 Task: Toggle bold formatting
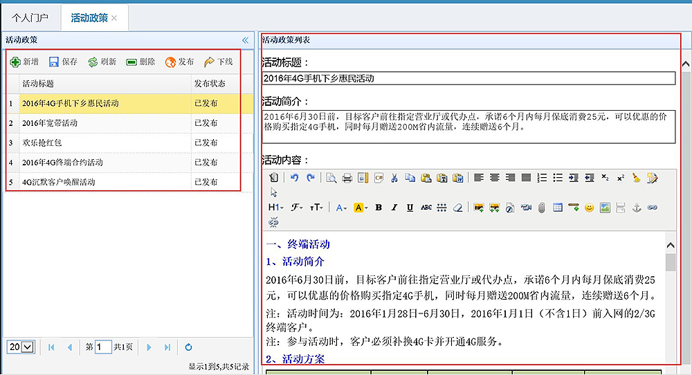pos(379,208)
